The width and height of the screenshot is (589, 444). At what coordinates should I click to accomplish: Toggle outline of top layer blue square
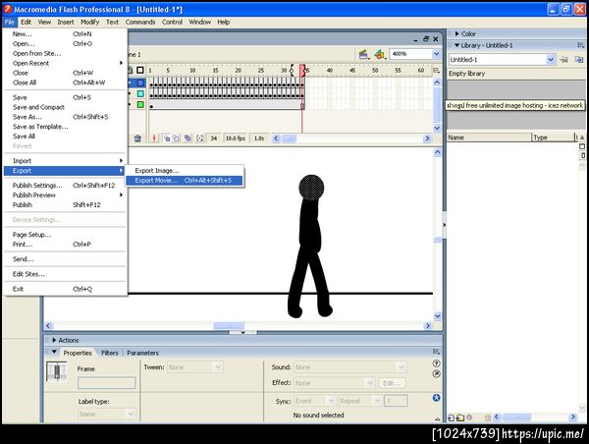[140, 83]
